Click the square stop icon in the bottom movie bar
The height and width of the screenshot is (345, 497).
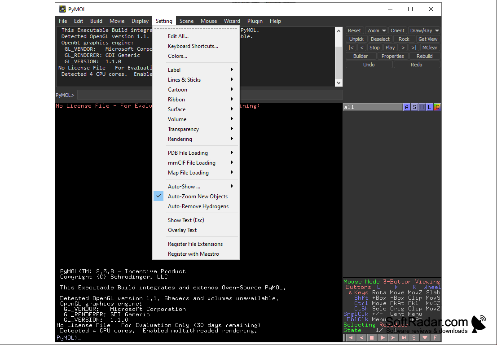coord(372,338)
